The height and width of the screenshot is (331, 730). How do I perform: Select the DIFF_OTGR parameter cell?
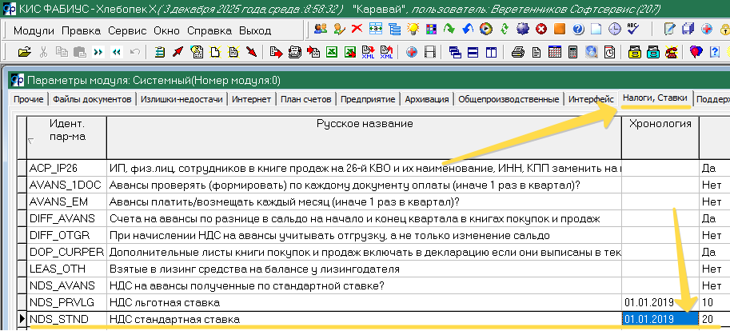pos(66,235)
